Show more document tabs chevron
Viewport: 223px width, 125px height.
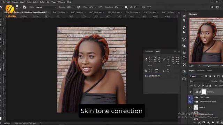[x=179, y=12]
